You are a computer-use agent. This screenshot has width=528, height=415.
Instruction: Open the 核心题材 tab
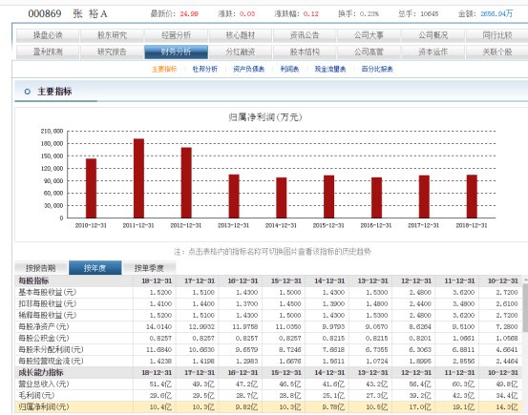(241, 35)
